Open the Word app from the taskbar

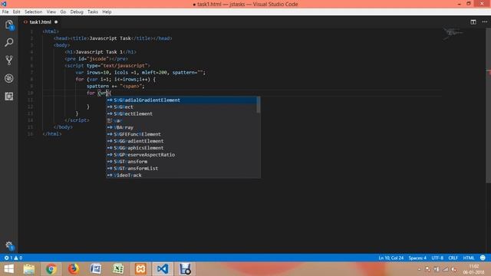pyautogui.click(x=96, y=269)
